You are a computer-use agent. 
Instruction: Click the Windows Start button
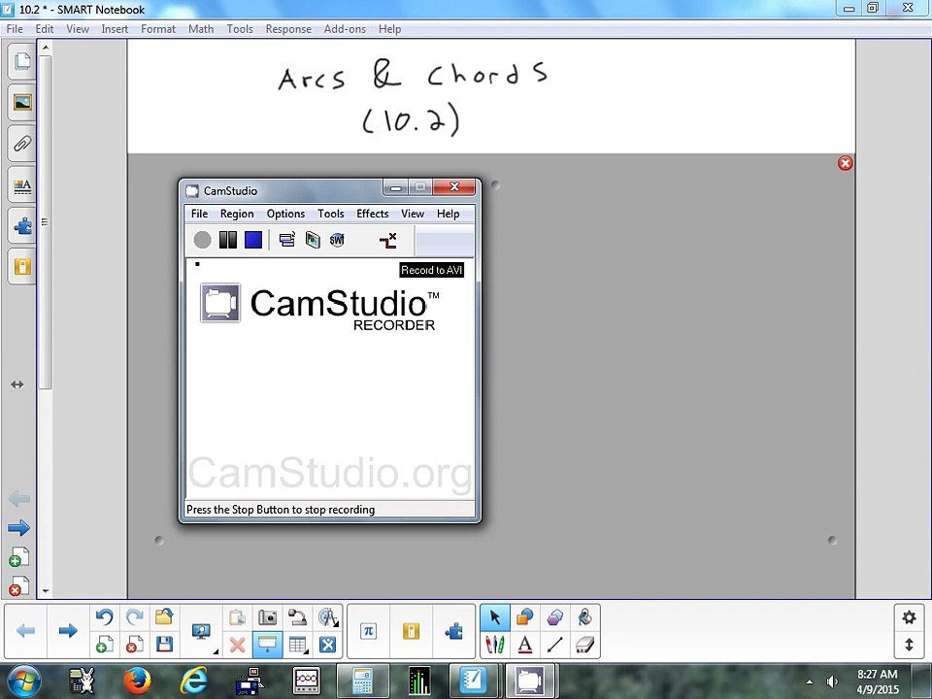pyautogui.click(x=23, y=682)
